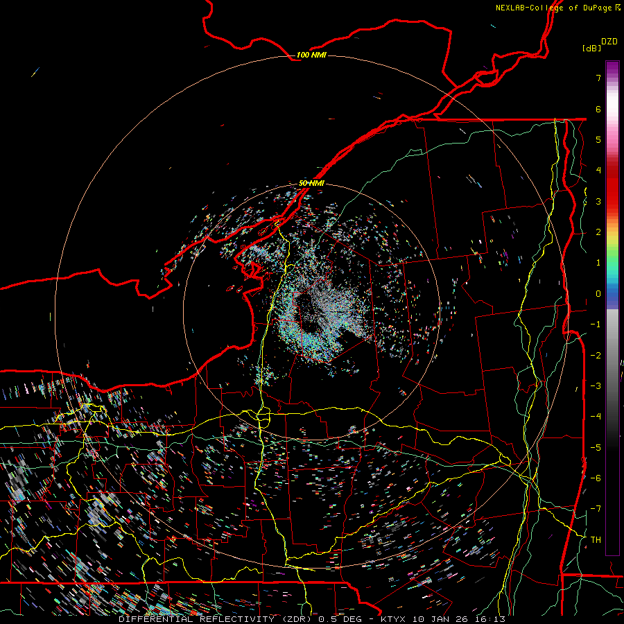Click the "0.5 DEG" elevation text

(340, 619)
